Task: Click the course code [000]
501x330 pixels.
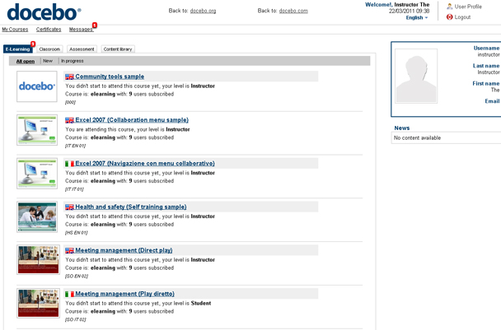Action: 70,102
